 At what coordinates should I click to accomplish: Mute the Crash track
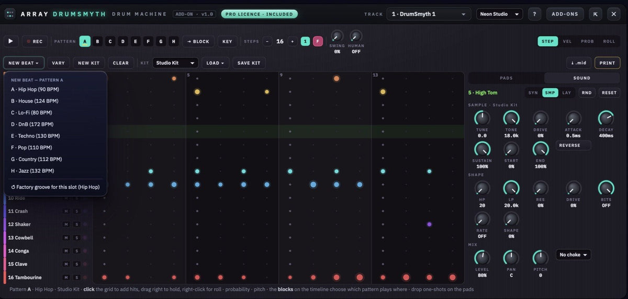[x=66, y=211]
